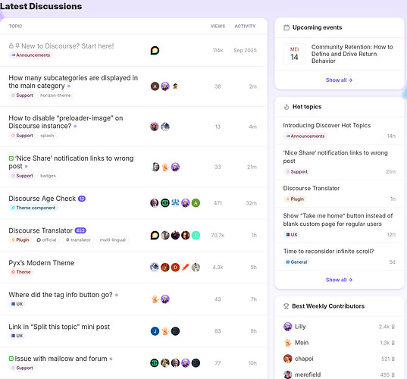The width and height of the screenshot is (407, 379).
Task: Click lock icon on 'New to Discourse' topic
Action: coord(11,46)
